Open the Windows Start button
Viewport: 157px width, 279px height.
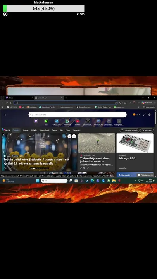point(38,181)
